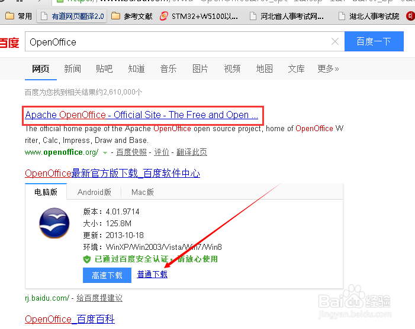Click the 翻译此页 link

point(192,152)
